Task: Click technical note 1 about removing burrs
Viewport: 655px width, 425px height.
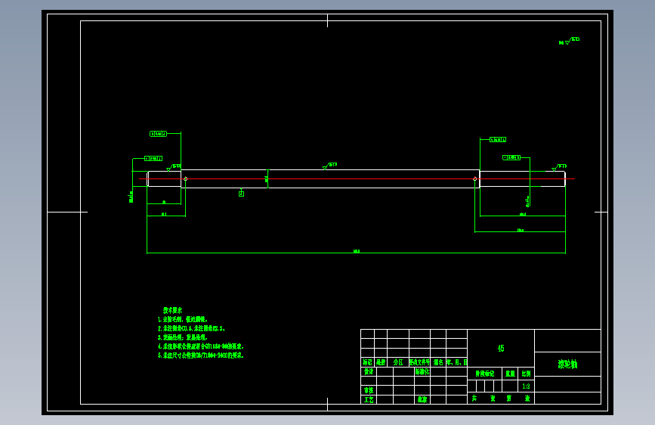Action: click(x=182, y=319)
